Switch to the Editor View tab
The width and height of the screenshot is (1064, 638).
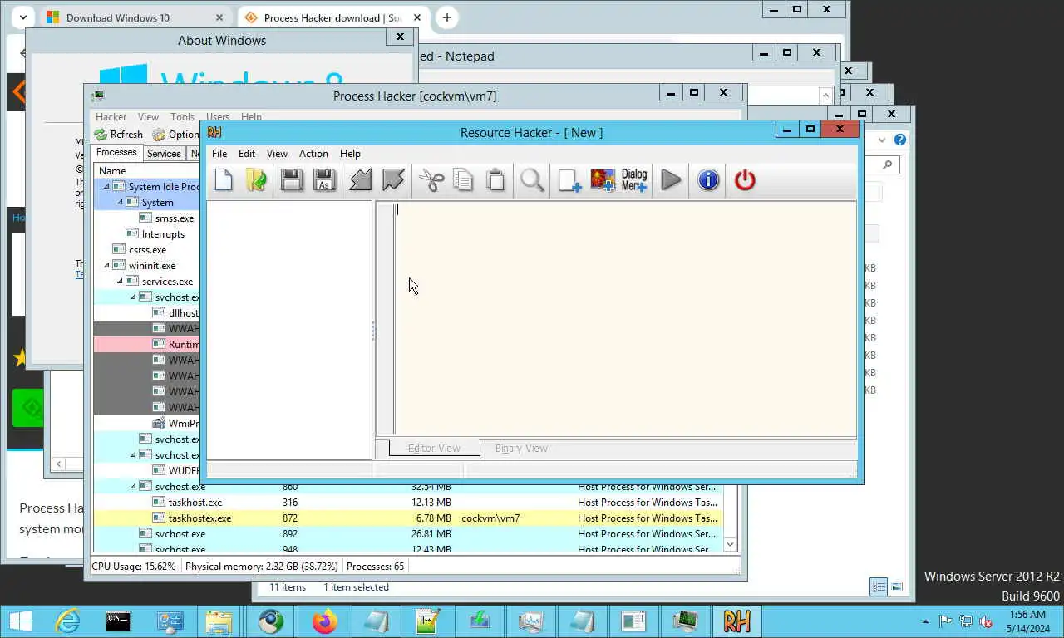[434, 448]
